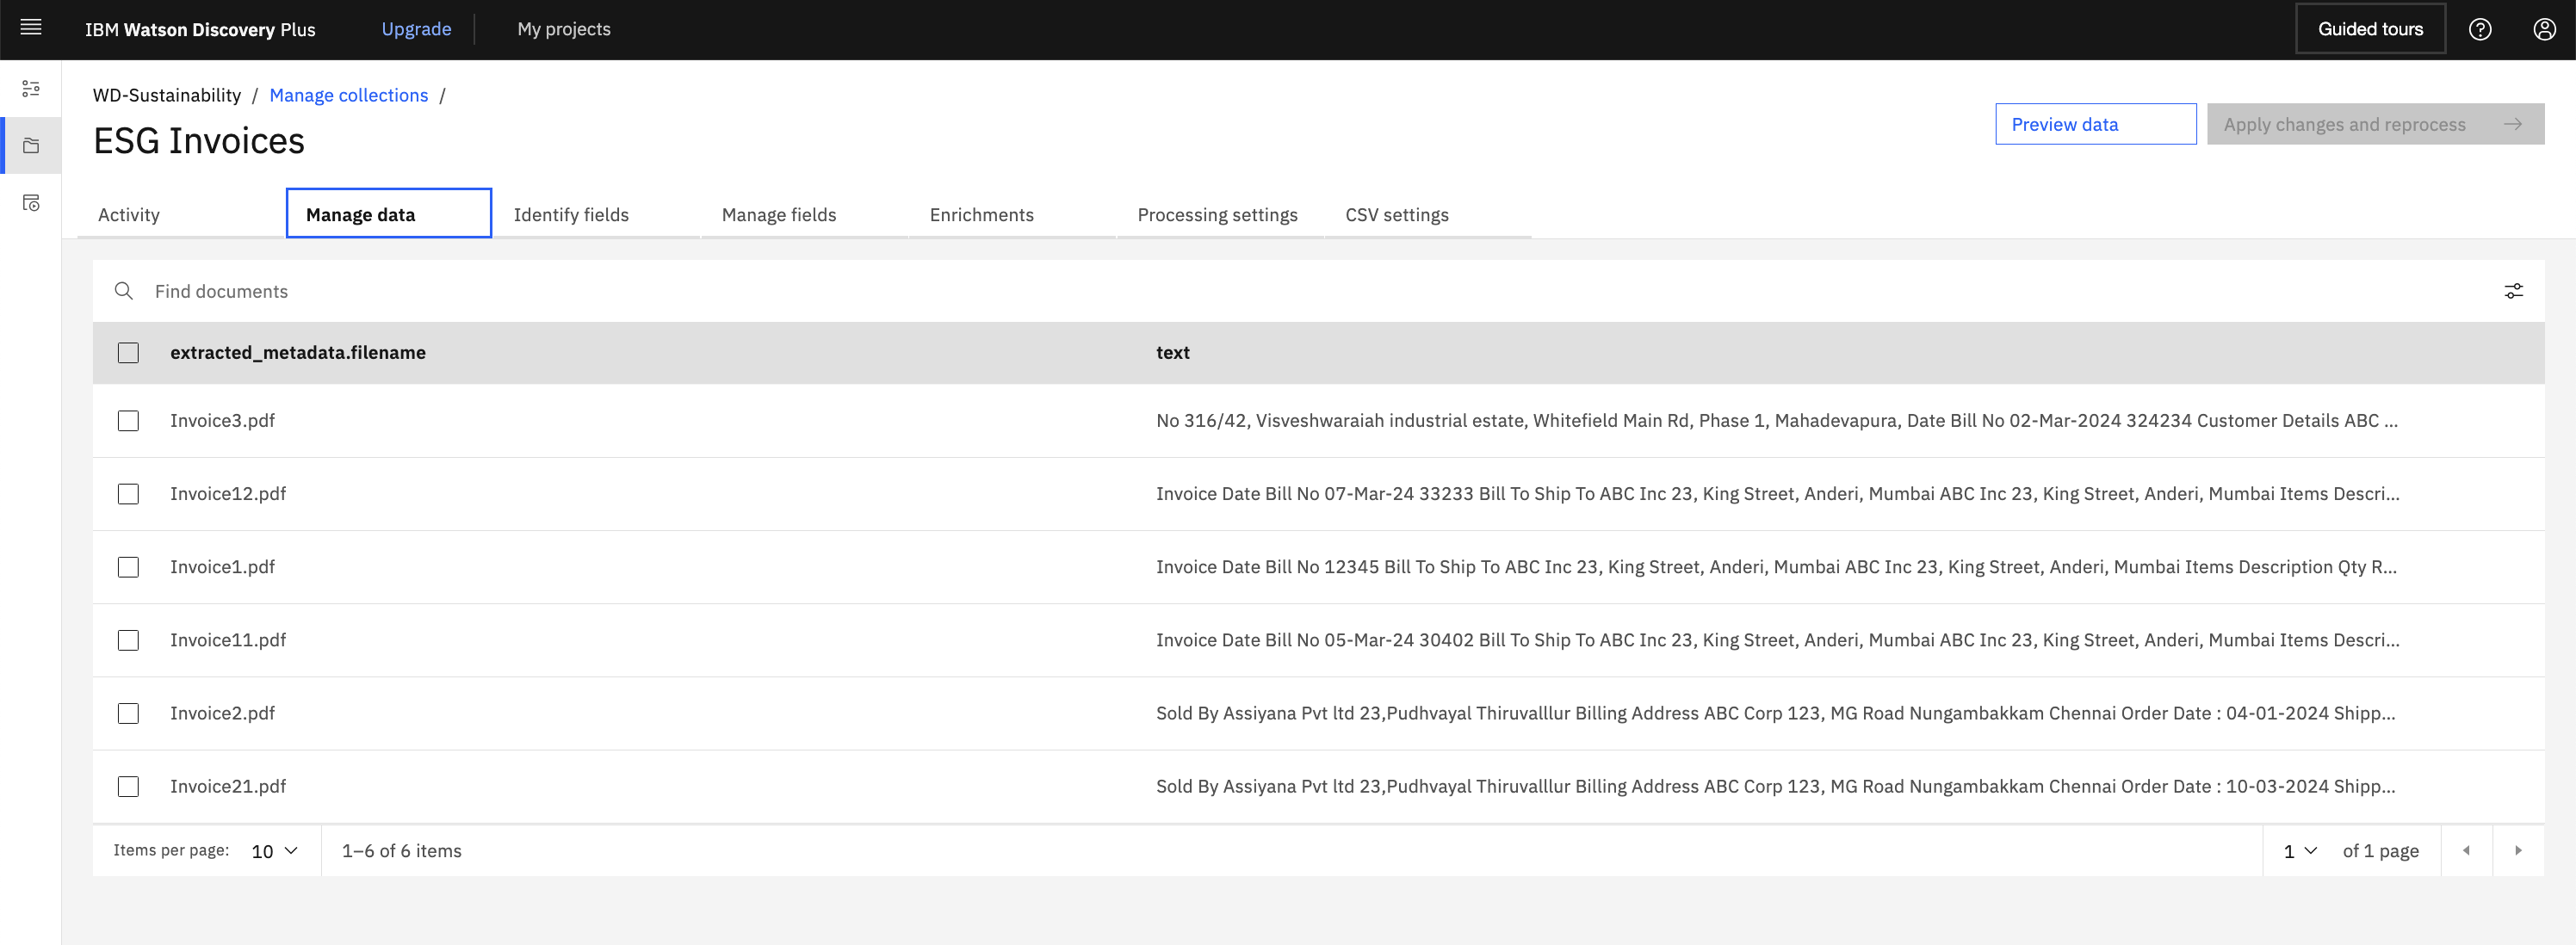Screen dimensions: 2576x945
Task: Select the Manage collections folder sidebar icon
Action: [x=31, y=146]
